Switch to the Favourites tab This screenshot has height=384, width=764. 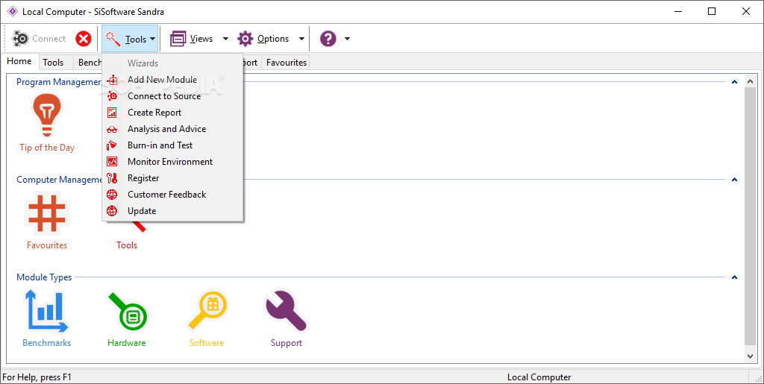click(286, 63)
